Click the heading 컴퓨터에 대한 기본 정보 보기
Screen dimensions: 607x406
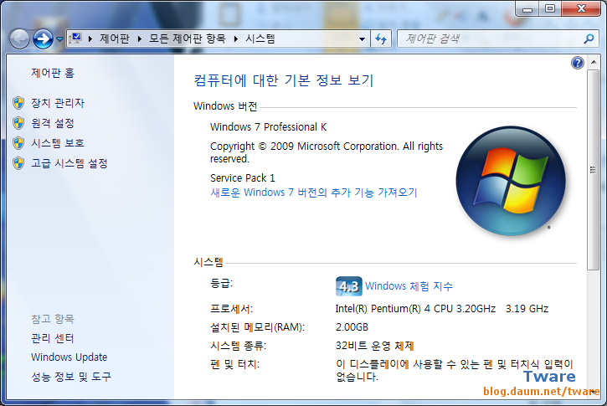pyautogui.click(x=283, y=80)
